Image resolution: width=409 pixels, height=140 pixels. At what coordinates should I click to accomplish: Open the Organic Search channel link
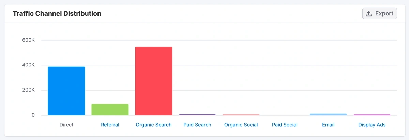tap(154, 125)
